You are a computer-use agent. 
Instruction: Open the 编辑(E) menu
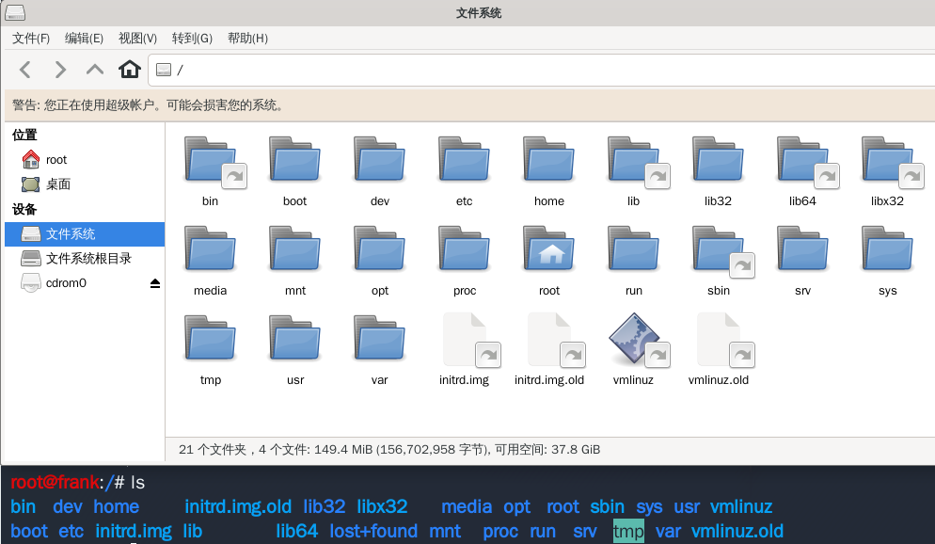tap(84, 39)
